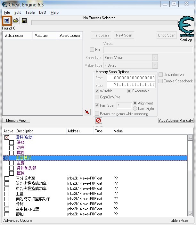Click the Next Scan button
Viewport: 196px width, 225px height.
[x=124, y=35]
